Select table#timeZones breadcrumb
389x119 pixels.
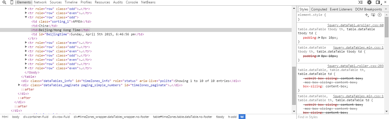click(183, 117)
